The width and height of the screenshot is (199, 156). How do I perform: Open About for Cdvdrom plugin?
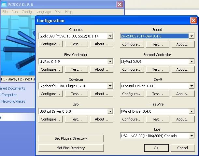tap(102, 94)
